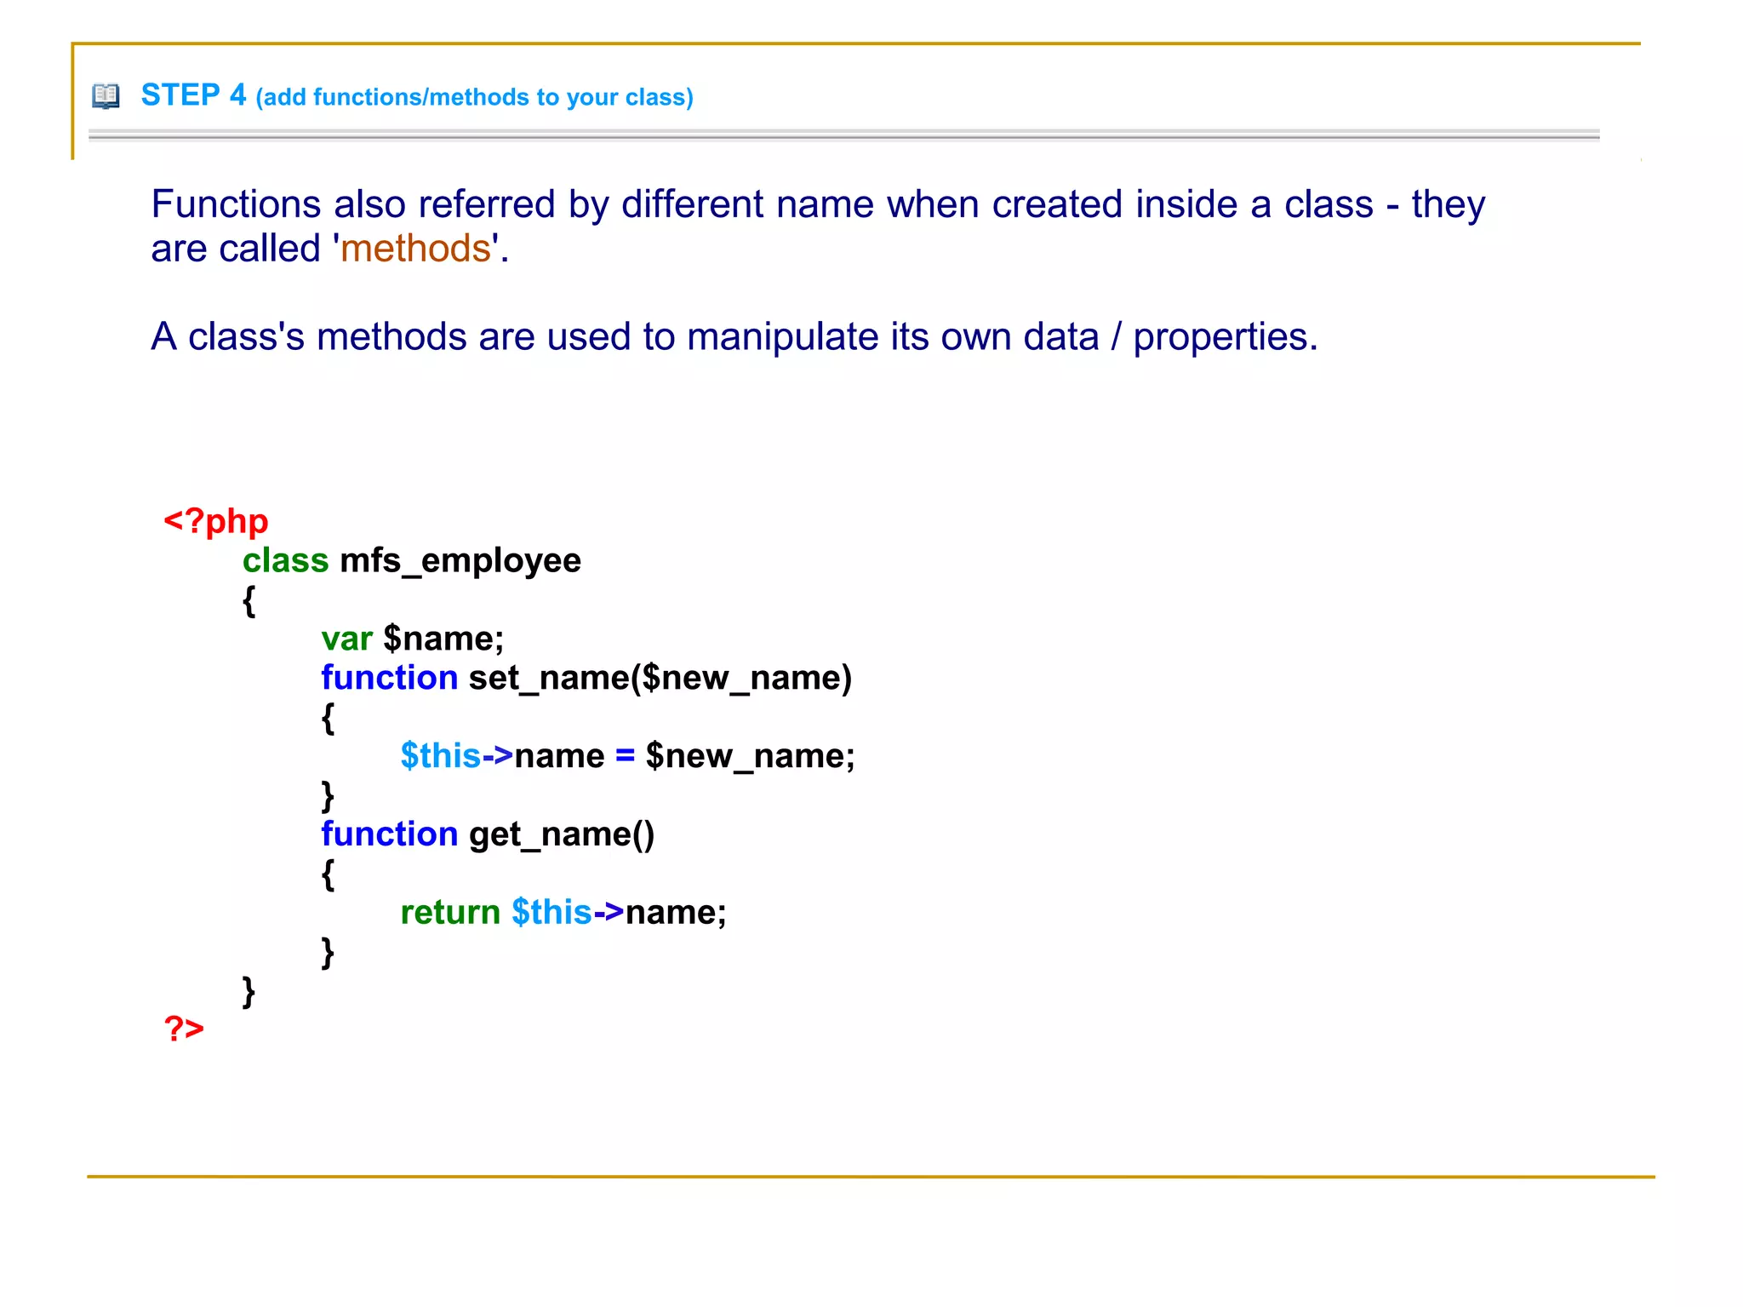Click the line 'A class's methods are used'
1743x1307 pixels.
pyautogui.click(x=734, y=337)
